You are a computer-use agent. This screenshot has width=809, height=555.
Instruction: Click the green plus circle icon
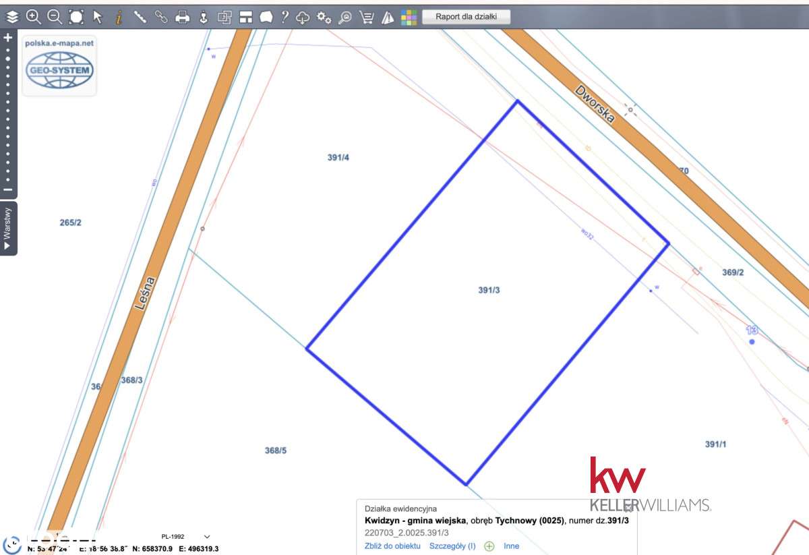(489, 546)
